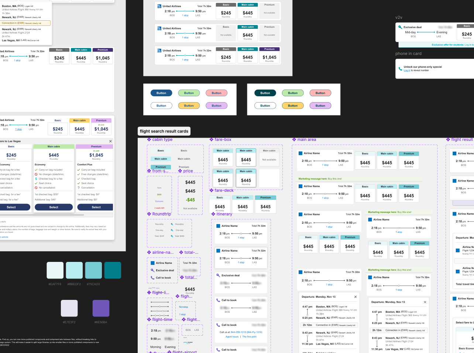Click red 2 seats left! text

point(159,208)
